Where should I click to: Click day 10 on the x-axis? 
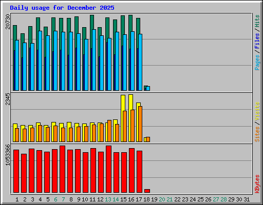click(x=85, y=199)
